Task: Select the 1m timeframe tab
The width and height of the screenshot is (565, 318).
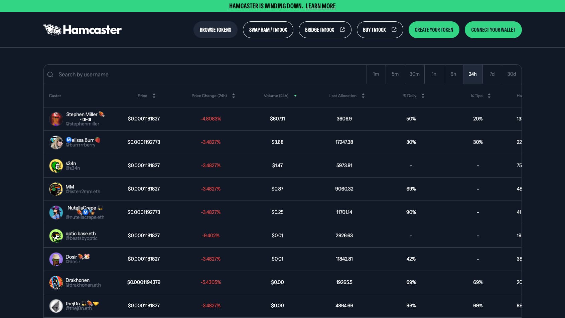Action: click(x=376, y=74)
